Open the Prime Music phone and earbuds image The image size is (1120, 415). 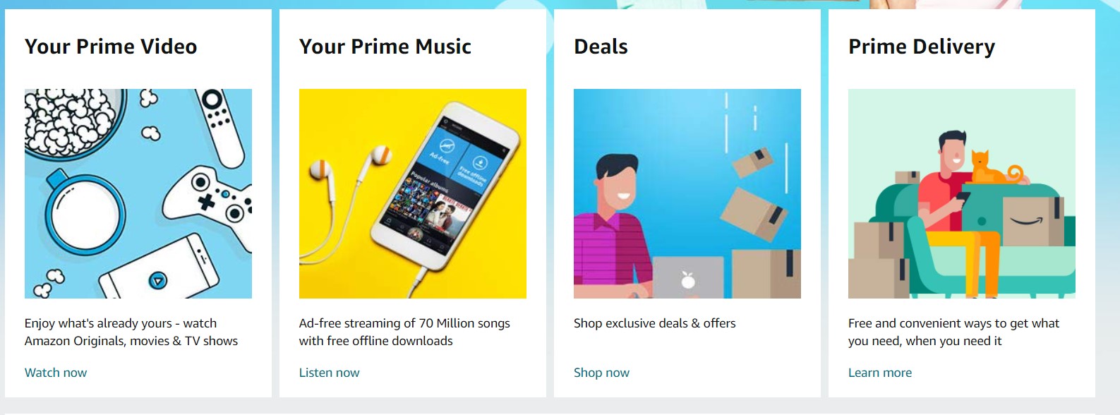click(413, 193)
